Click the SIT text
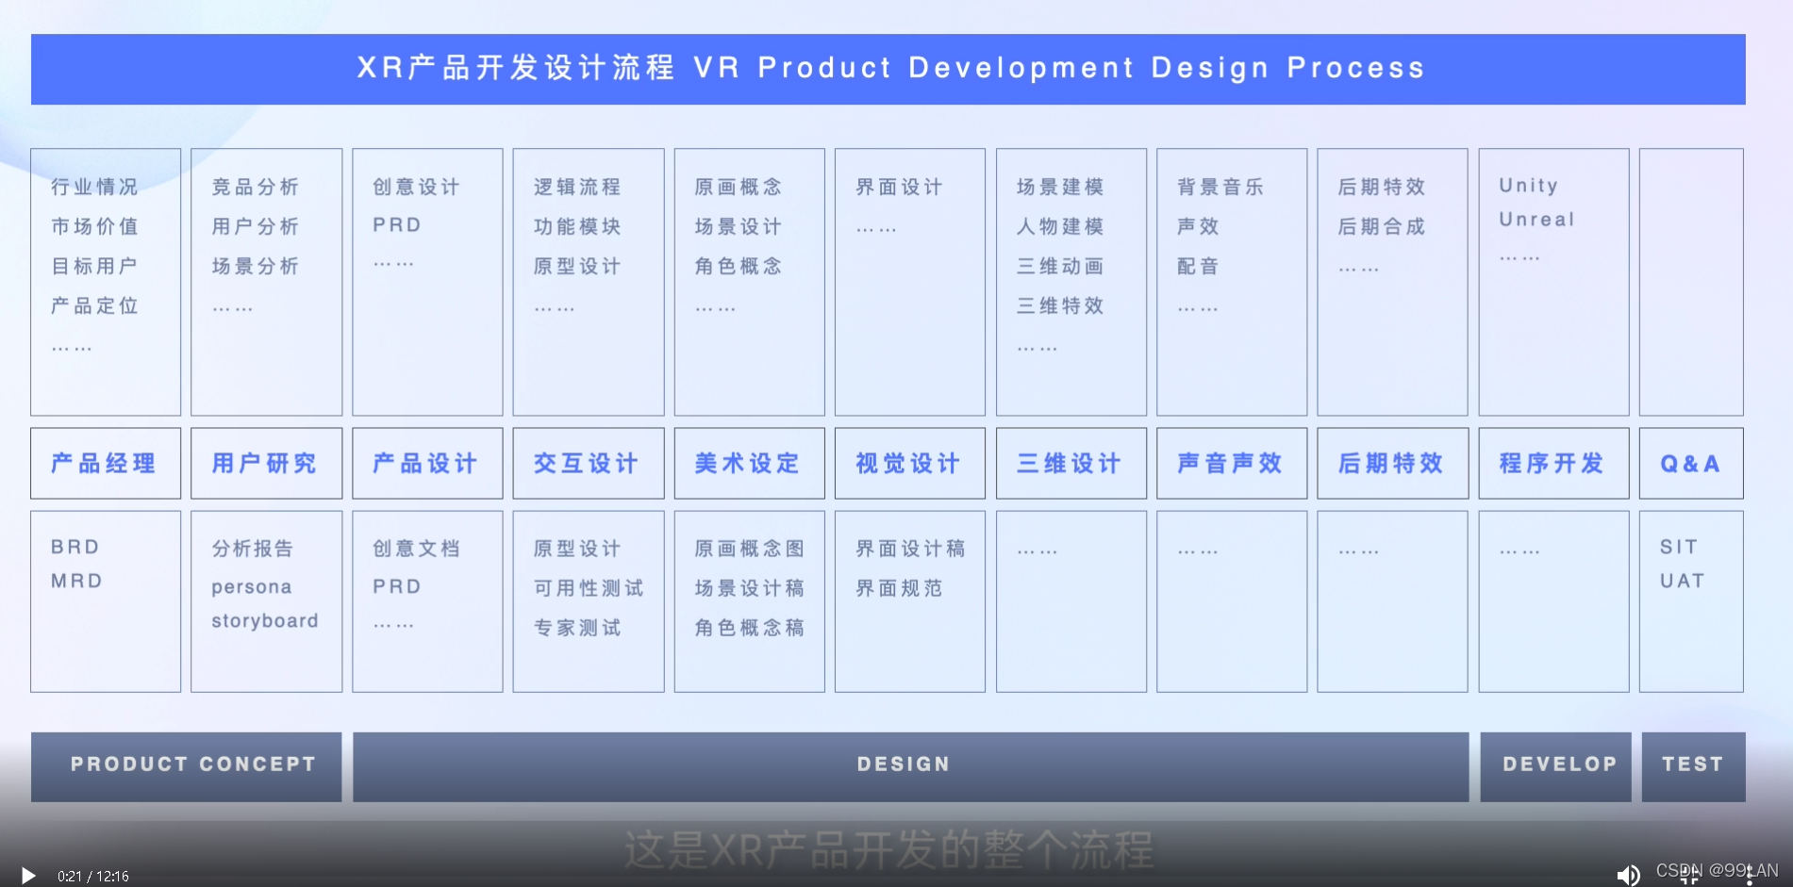The height and width of the screenshot is (887, 1793). (1679, 547)
